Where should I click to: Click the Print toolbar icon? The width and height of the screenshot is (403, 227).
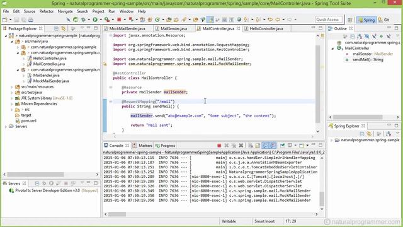pos(31,20)
